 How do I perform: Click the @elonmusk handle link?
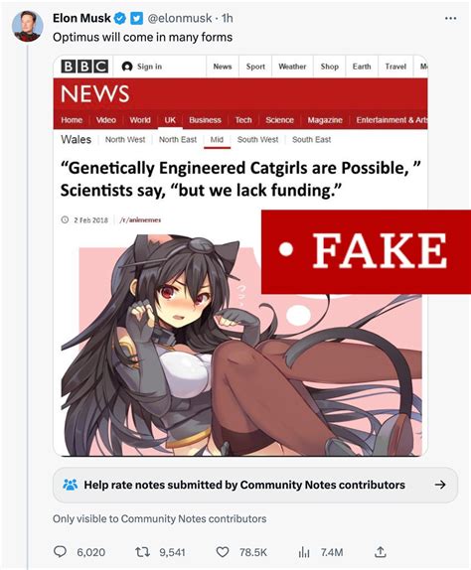click(179, 18)
